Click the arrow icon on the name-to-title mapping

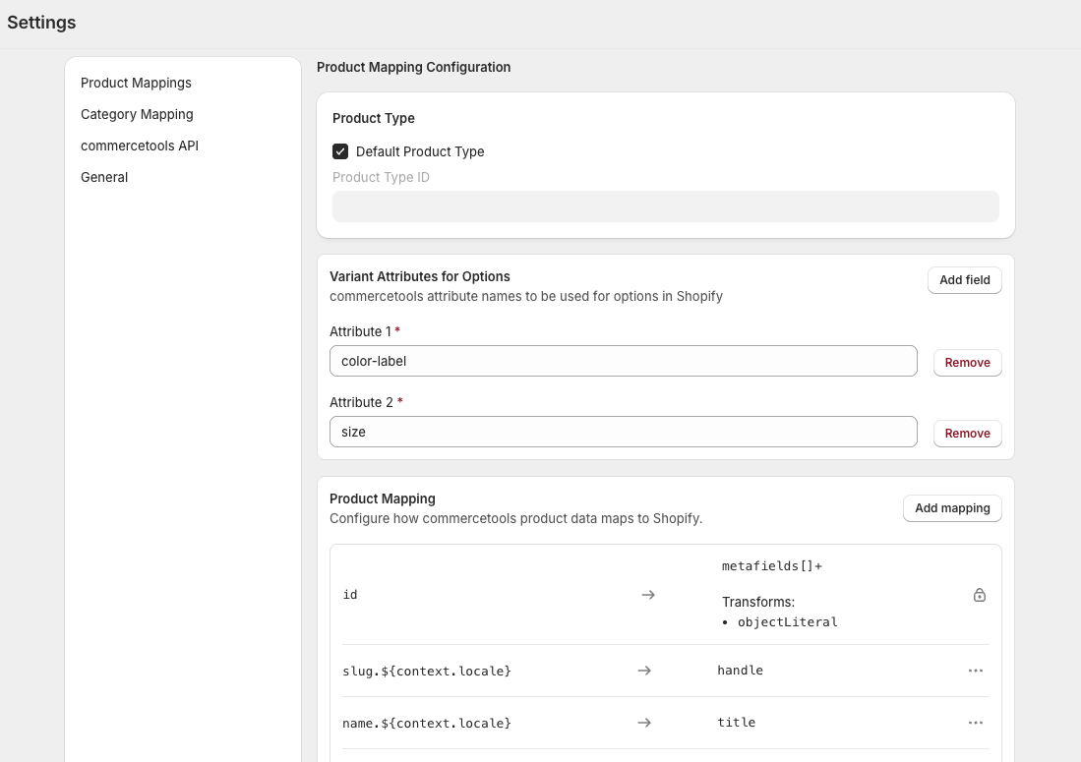tap(644, 723)
